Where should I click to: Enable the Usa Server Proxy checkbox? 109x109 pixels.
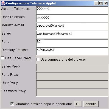click(2, 58)
